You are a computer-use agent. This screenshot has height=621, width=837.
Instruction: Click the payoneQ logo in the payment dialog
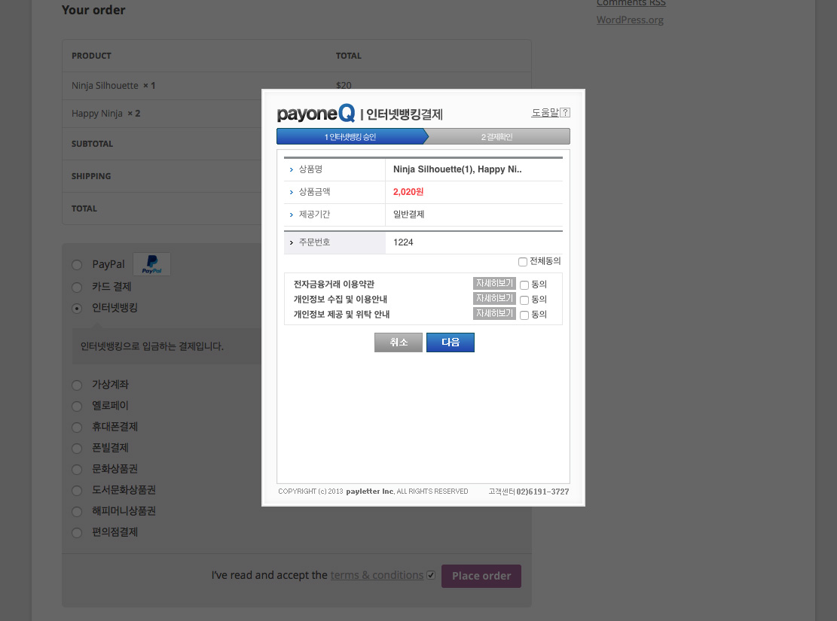(x=316, y=113)
